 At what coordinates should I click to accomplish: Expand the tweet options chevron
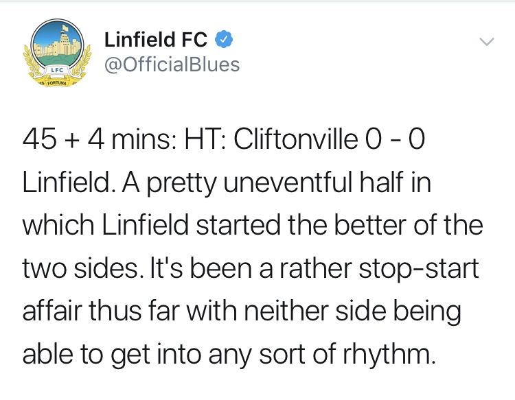[486, 42]
